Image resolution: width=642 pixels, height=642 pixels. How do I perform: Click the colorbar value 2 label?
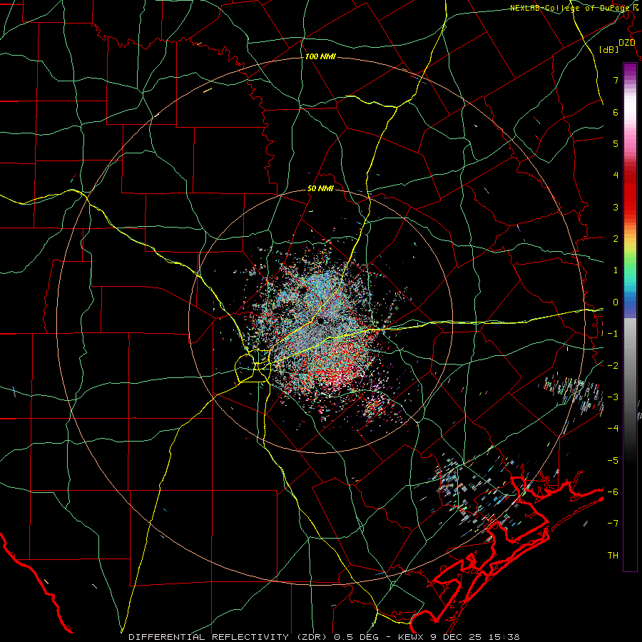point(616,239)
